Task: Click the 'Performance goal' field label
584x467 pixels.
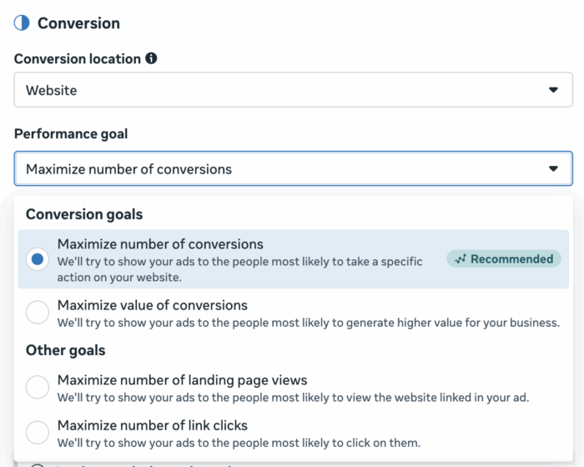Action: (71, 133)
